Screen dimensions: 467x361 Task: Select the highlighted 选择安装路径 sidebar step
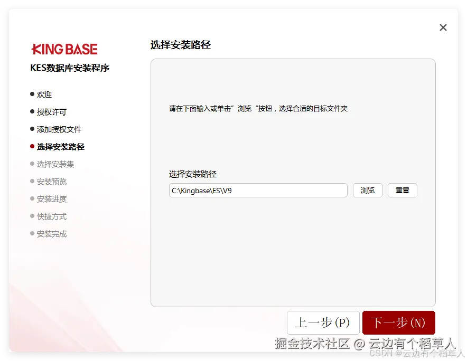pos(58,147)
